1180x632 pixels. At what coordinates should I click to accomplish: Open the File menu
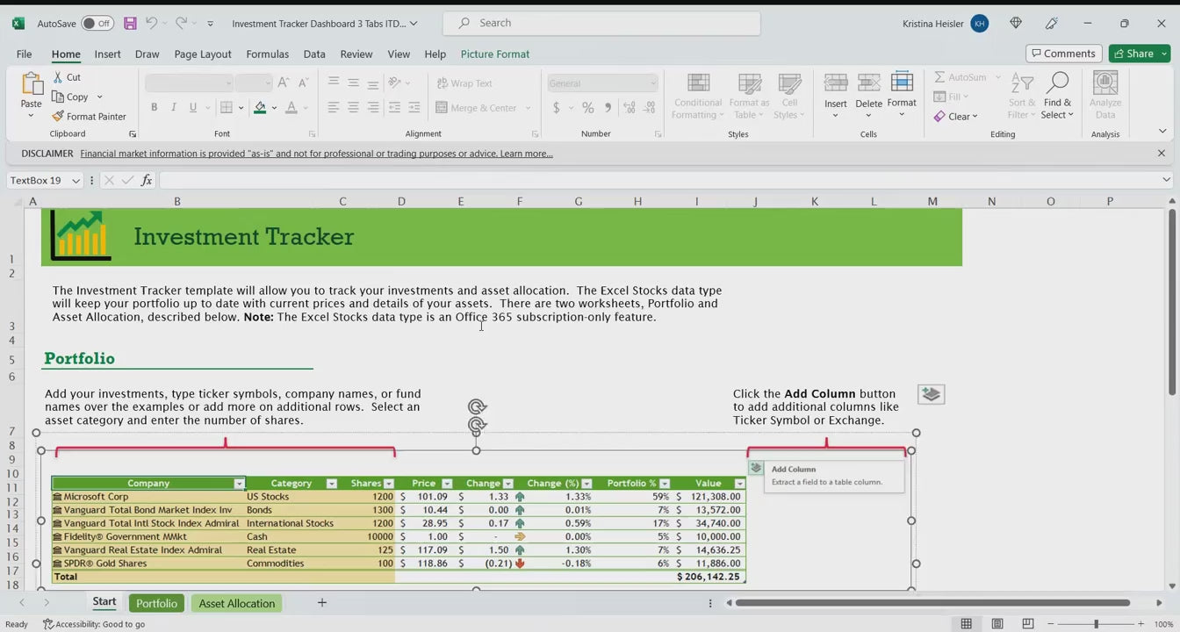24,54
